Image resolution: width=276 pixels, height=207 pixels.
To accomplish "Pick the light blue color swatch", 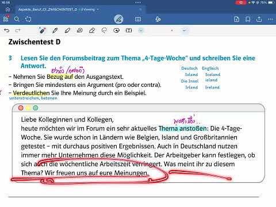I will [141, 30].
